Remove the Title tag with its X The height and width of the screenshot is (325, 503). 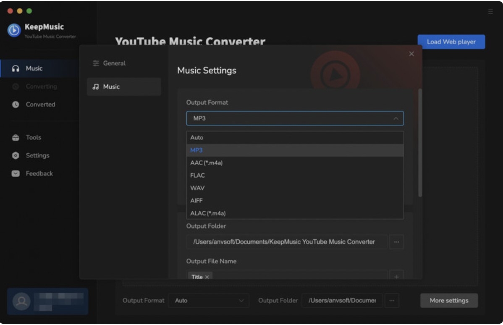point(207,277)
